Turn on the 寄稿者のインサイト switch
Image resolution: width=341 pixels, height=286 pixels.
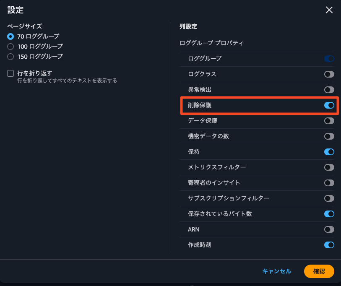point(329,183)
